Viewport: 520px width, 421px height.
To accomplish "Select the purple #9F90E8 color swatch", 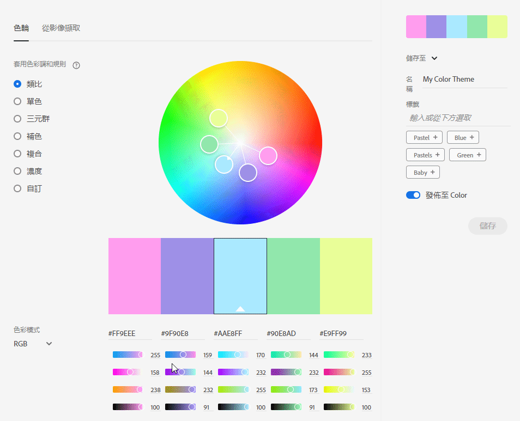I will tap(187, 276).
